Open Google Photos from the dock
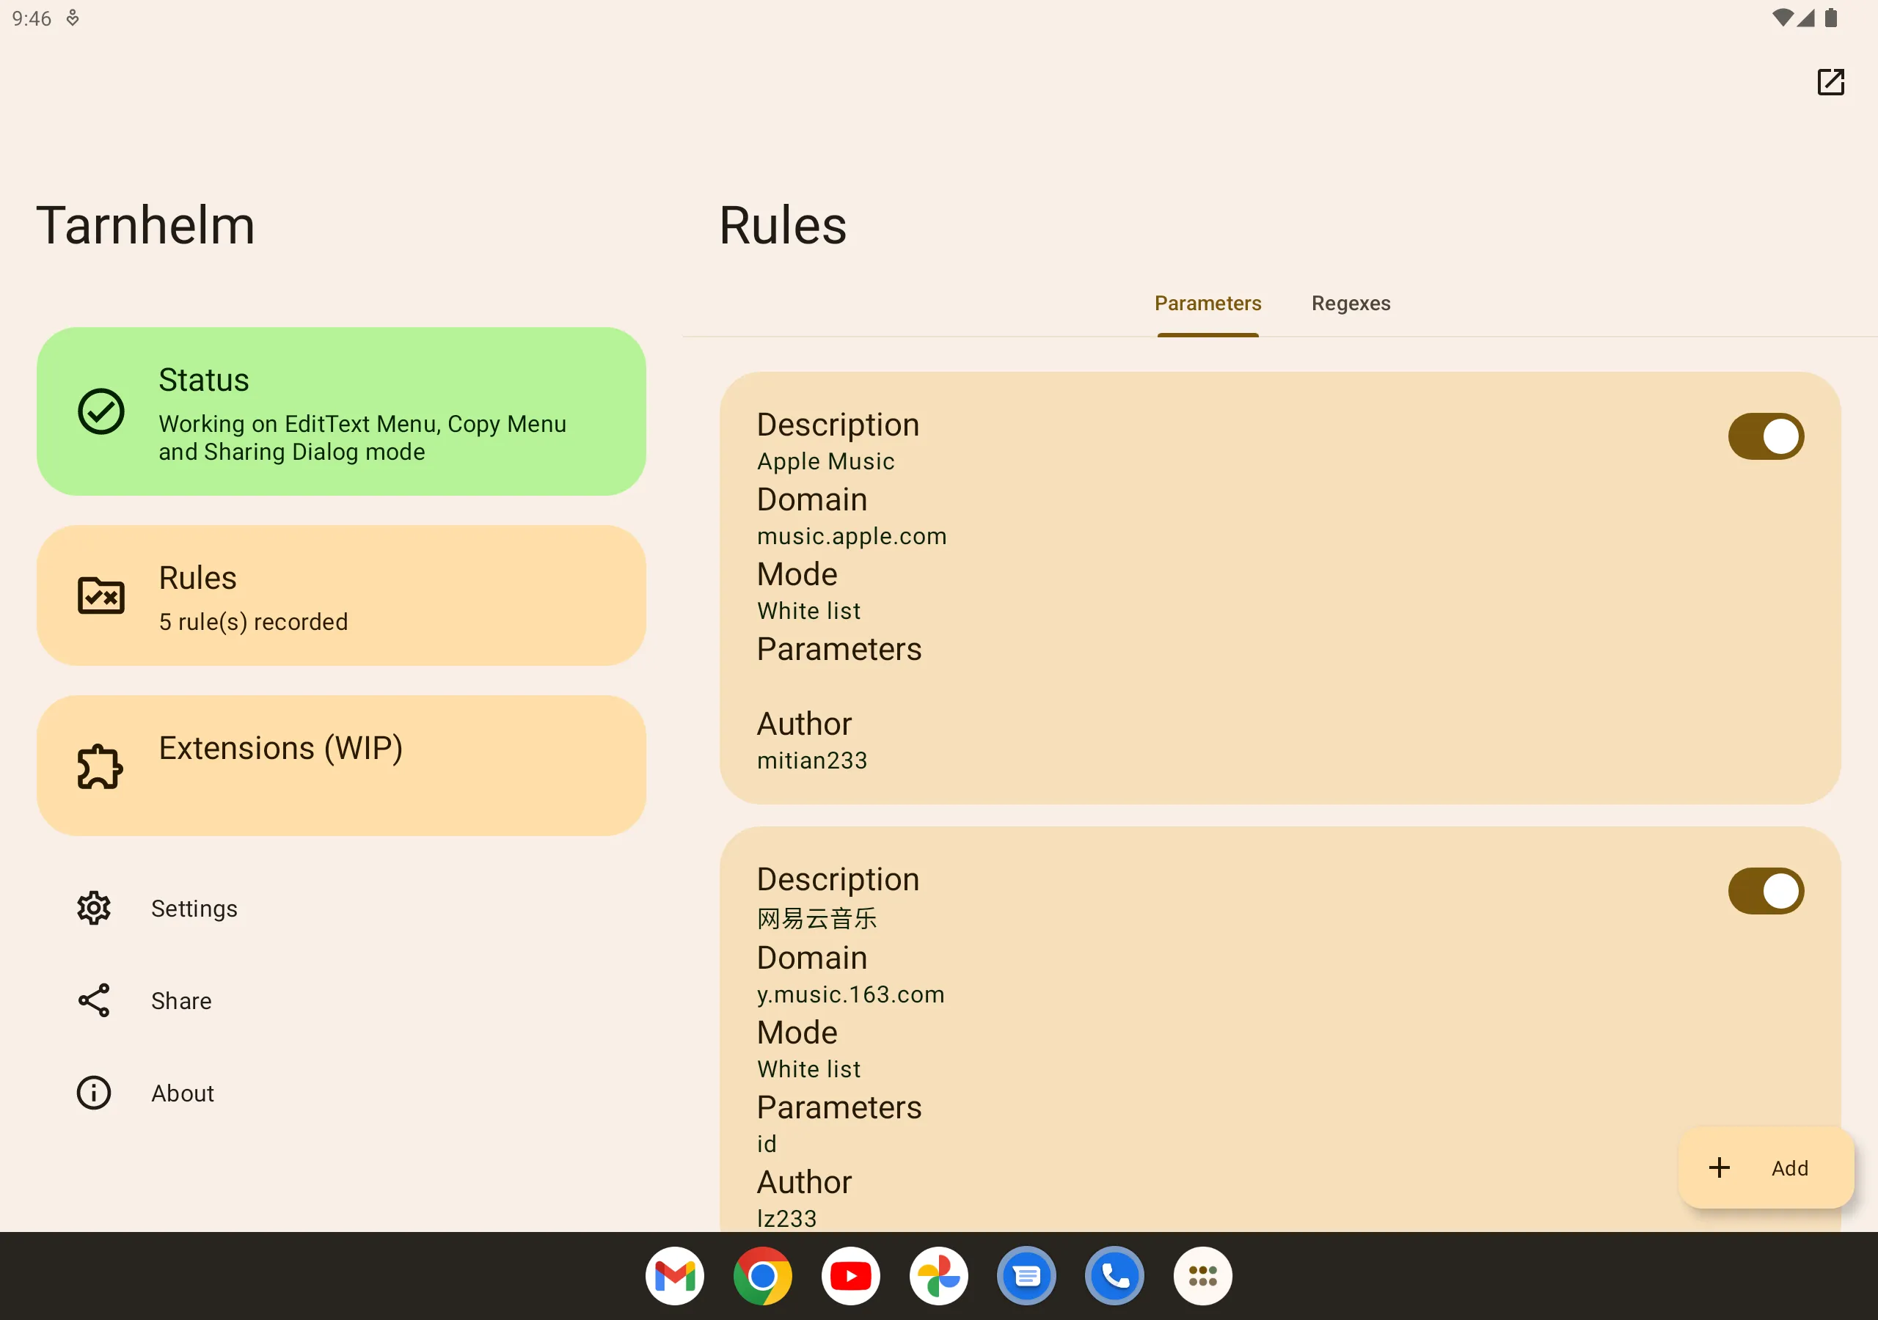 (939, 1276)
